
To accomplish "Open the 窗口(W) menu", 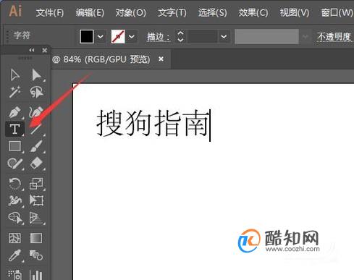I will pos(337,12).
